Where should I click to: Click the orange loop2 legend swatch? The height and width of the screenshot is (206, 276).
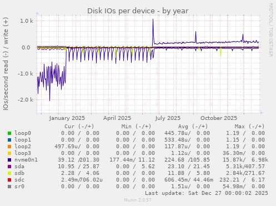pyautogui.click(x=9, y=147)
